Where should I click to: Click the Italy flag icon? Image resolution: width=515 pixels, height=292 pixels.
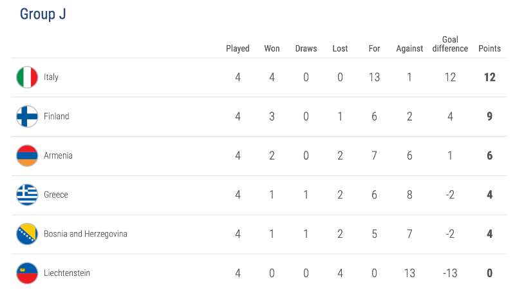27,77
